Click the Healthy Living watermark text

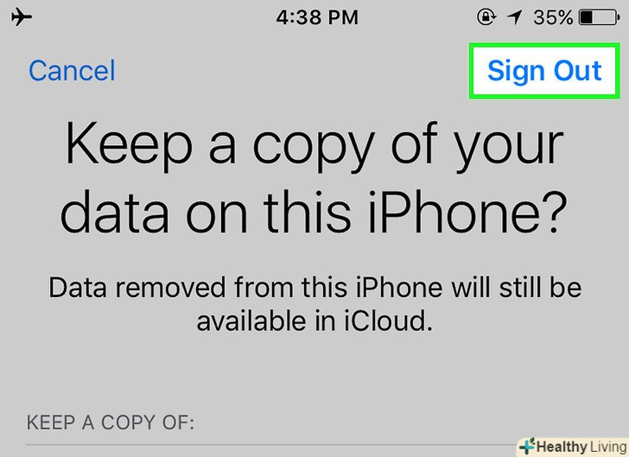(x=581, y=447)
